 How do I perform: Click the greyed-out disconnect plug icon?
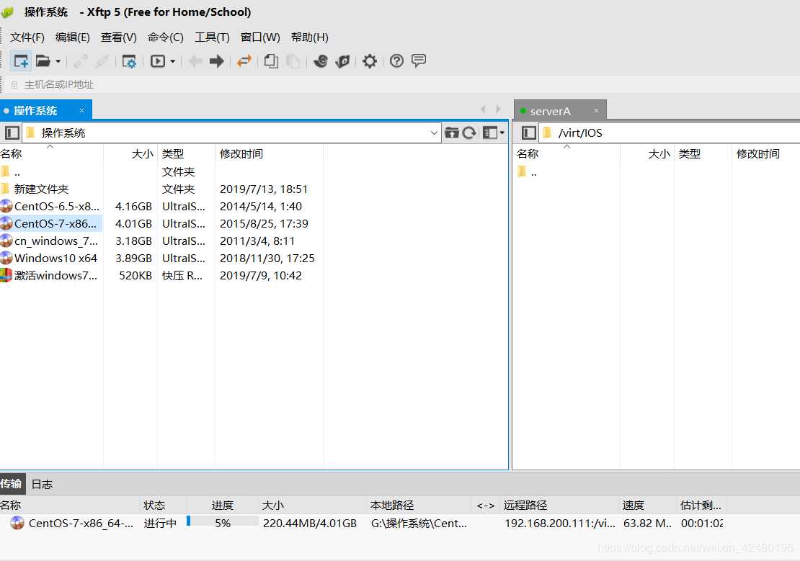[102, 61]
